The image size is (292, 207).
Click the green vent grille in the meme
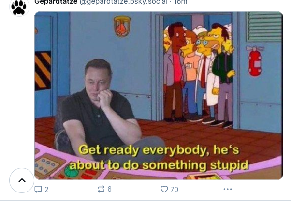[264, 26]
